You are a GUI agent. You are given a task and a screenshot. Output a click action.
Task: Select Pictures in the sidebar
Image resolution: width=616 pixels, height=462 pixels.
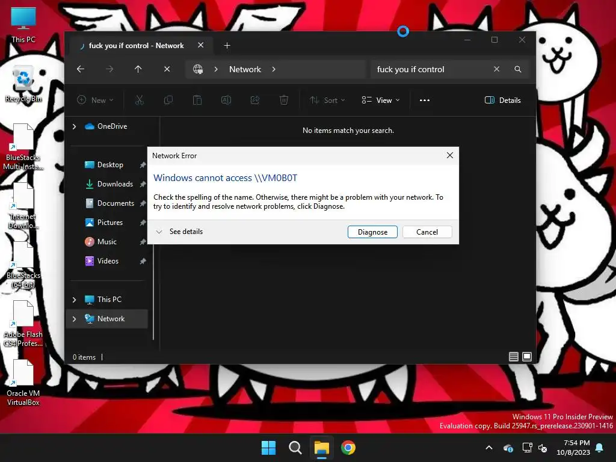tap(109, 223)
